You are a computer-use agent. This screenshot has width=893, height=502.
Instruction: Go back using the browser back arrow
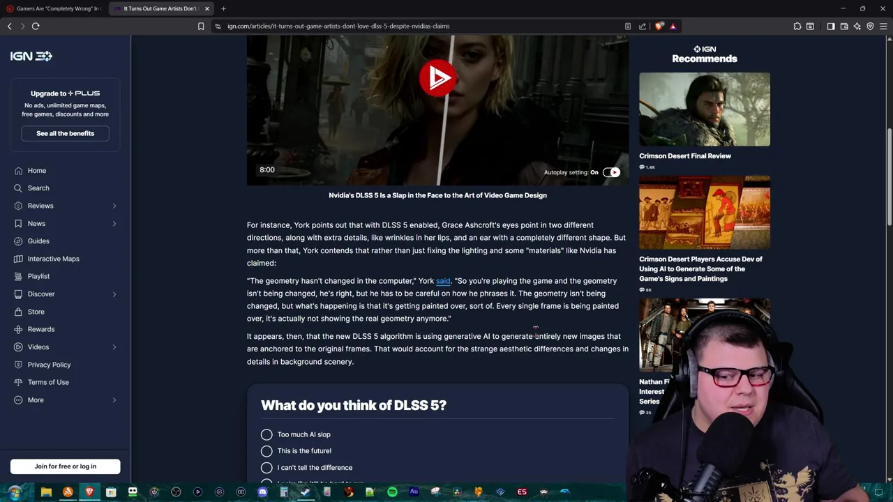(10, 26)
